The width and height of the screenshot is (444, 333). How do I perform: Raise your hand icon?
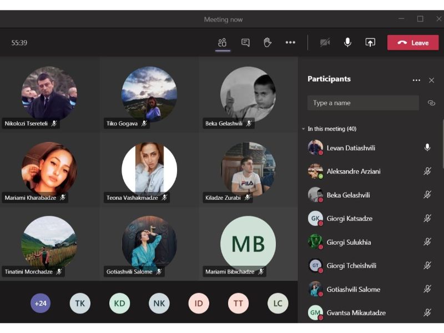tap(268, 43)
